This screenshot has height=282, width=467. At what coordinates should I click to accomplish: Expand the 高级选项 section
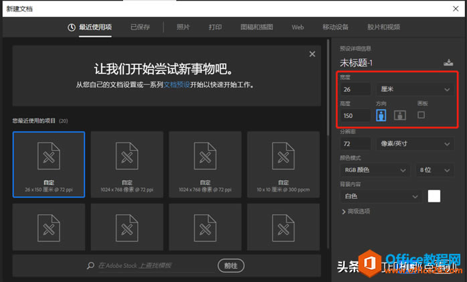coord(356,212)
